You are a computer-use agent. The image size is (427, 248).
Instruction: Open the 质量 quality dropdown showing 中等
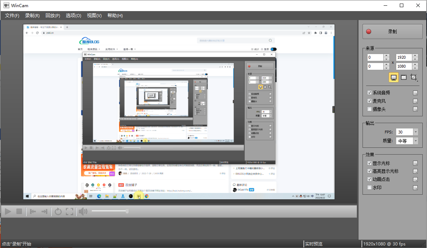pyautogui.click(x=414, y=140)
